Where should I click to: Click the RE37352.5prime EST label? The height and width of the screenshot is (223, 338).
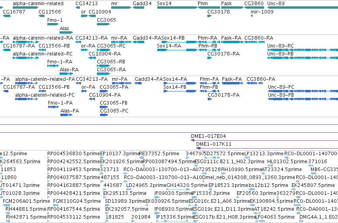coord(159,154)
